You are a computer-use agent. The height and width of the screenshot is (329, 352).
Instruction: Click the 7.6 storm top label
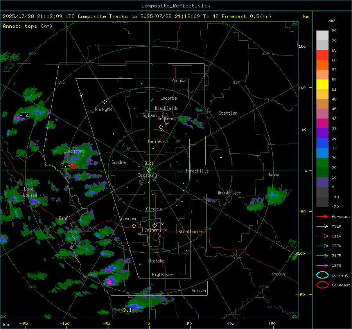66,165
